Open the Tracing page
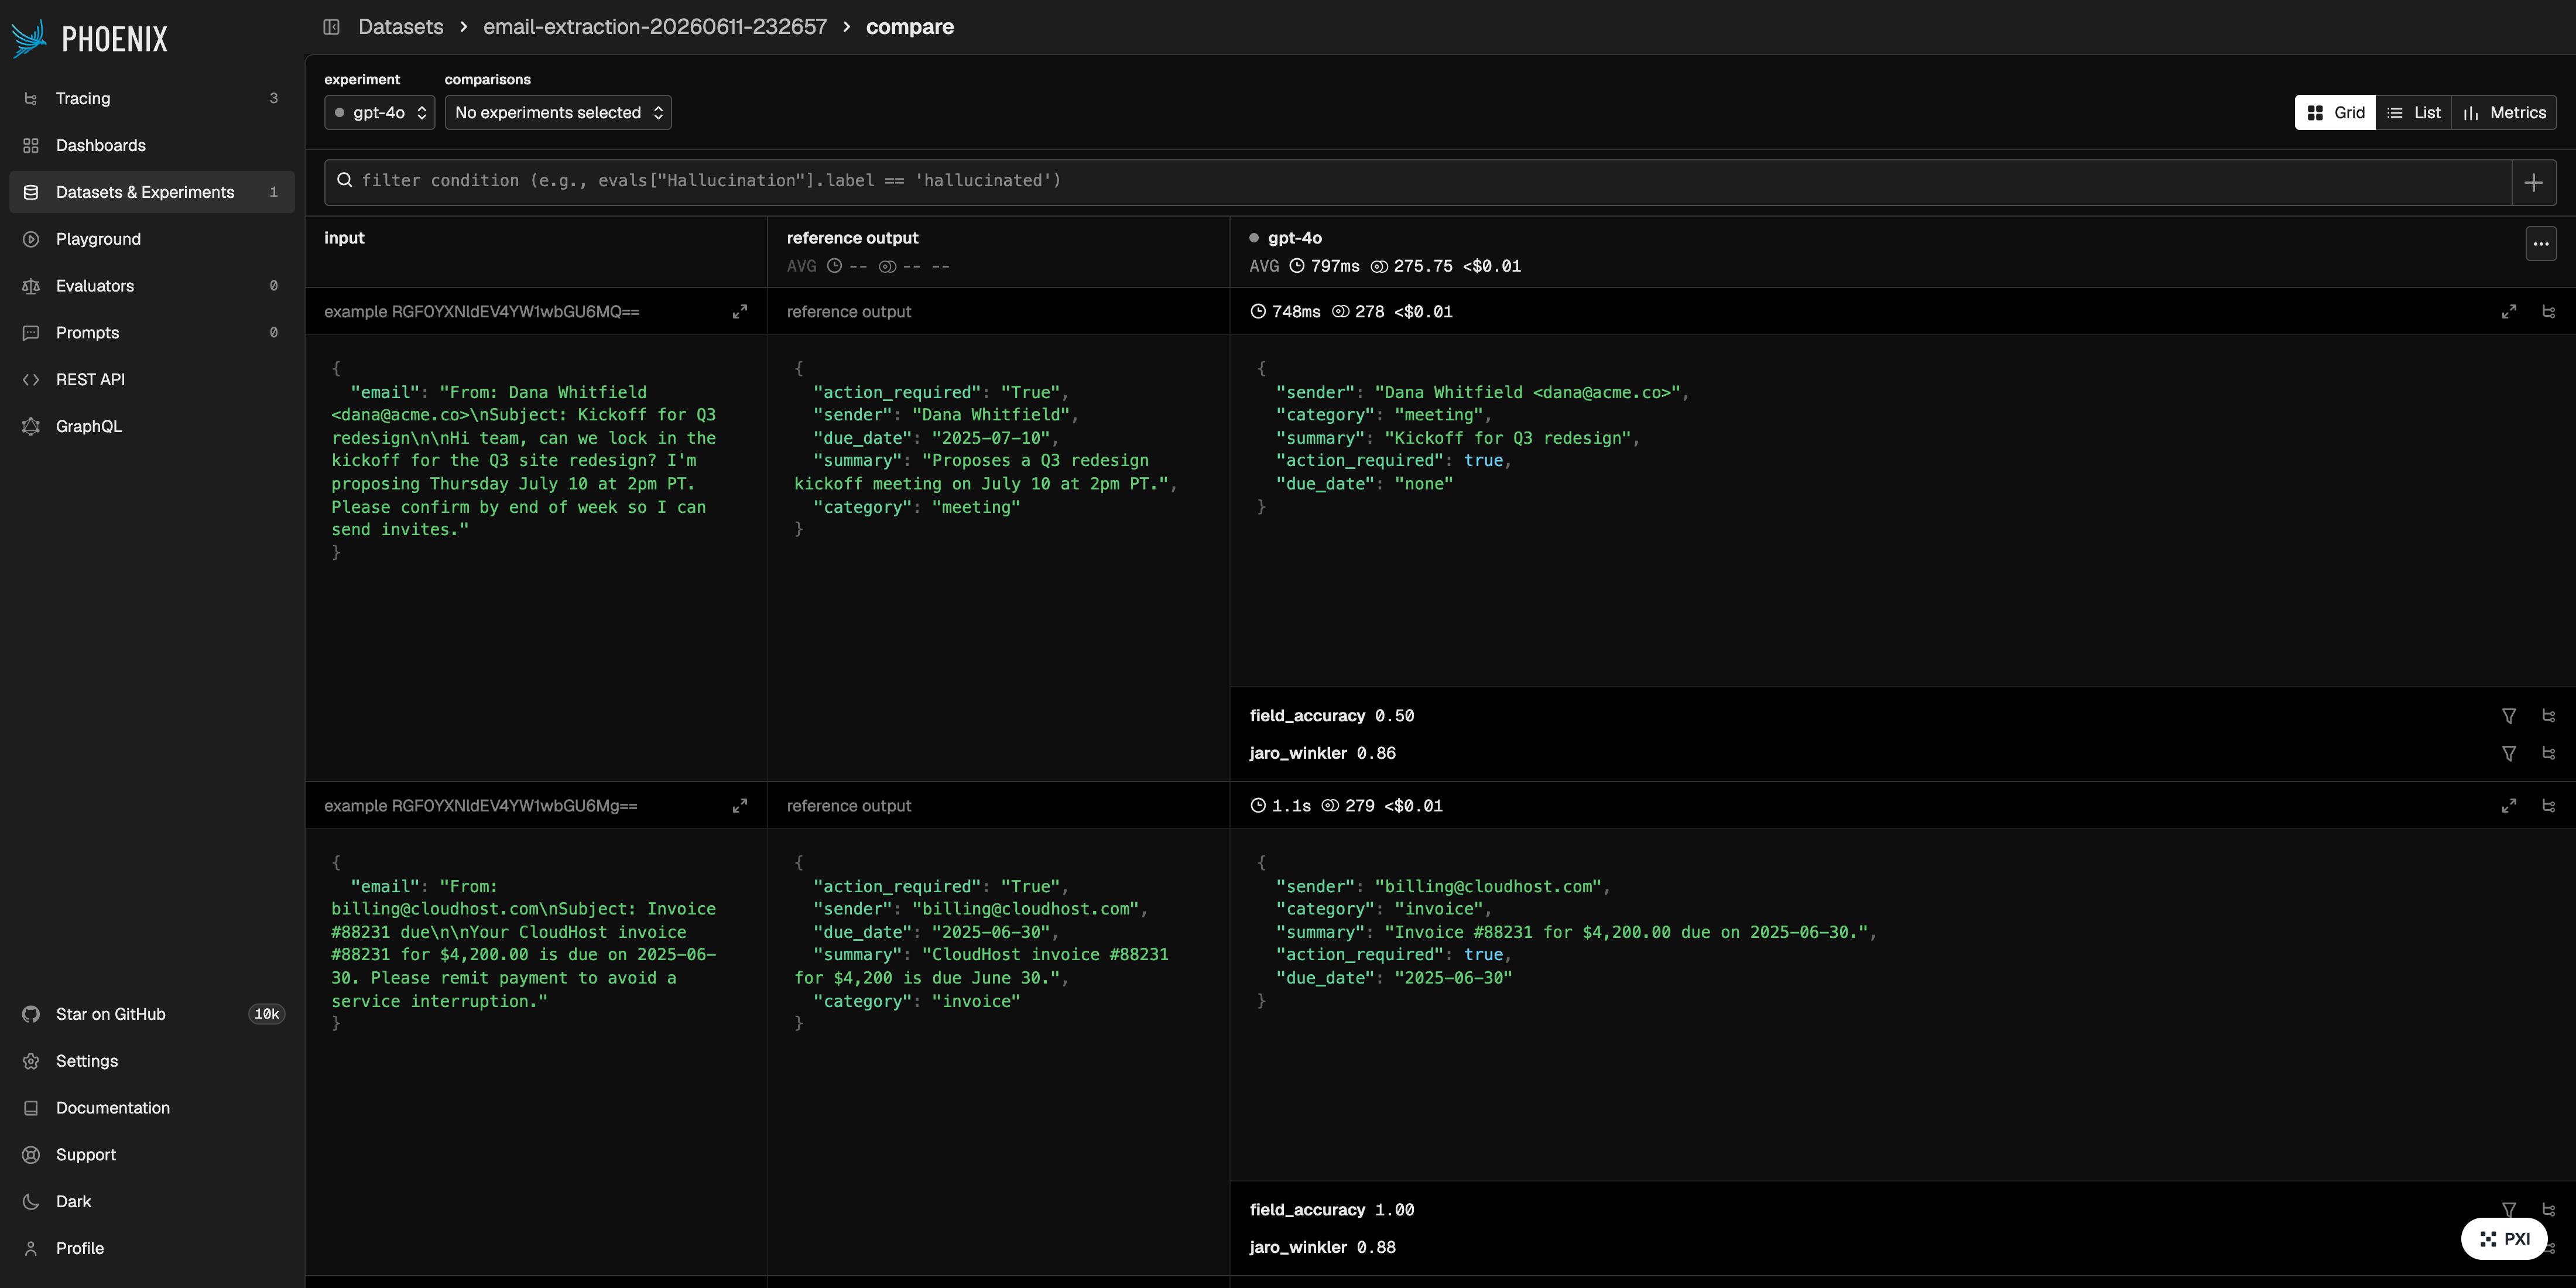The image size is (2576, 1288). 152,98
